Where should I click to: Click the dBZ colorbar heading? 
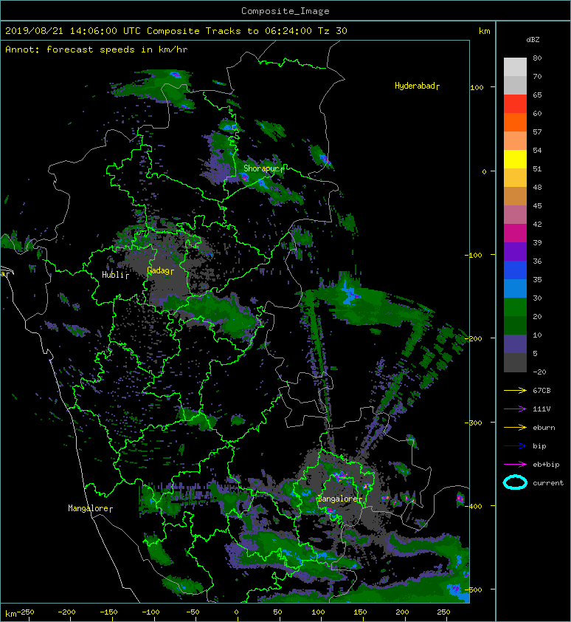coord(533,40)
